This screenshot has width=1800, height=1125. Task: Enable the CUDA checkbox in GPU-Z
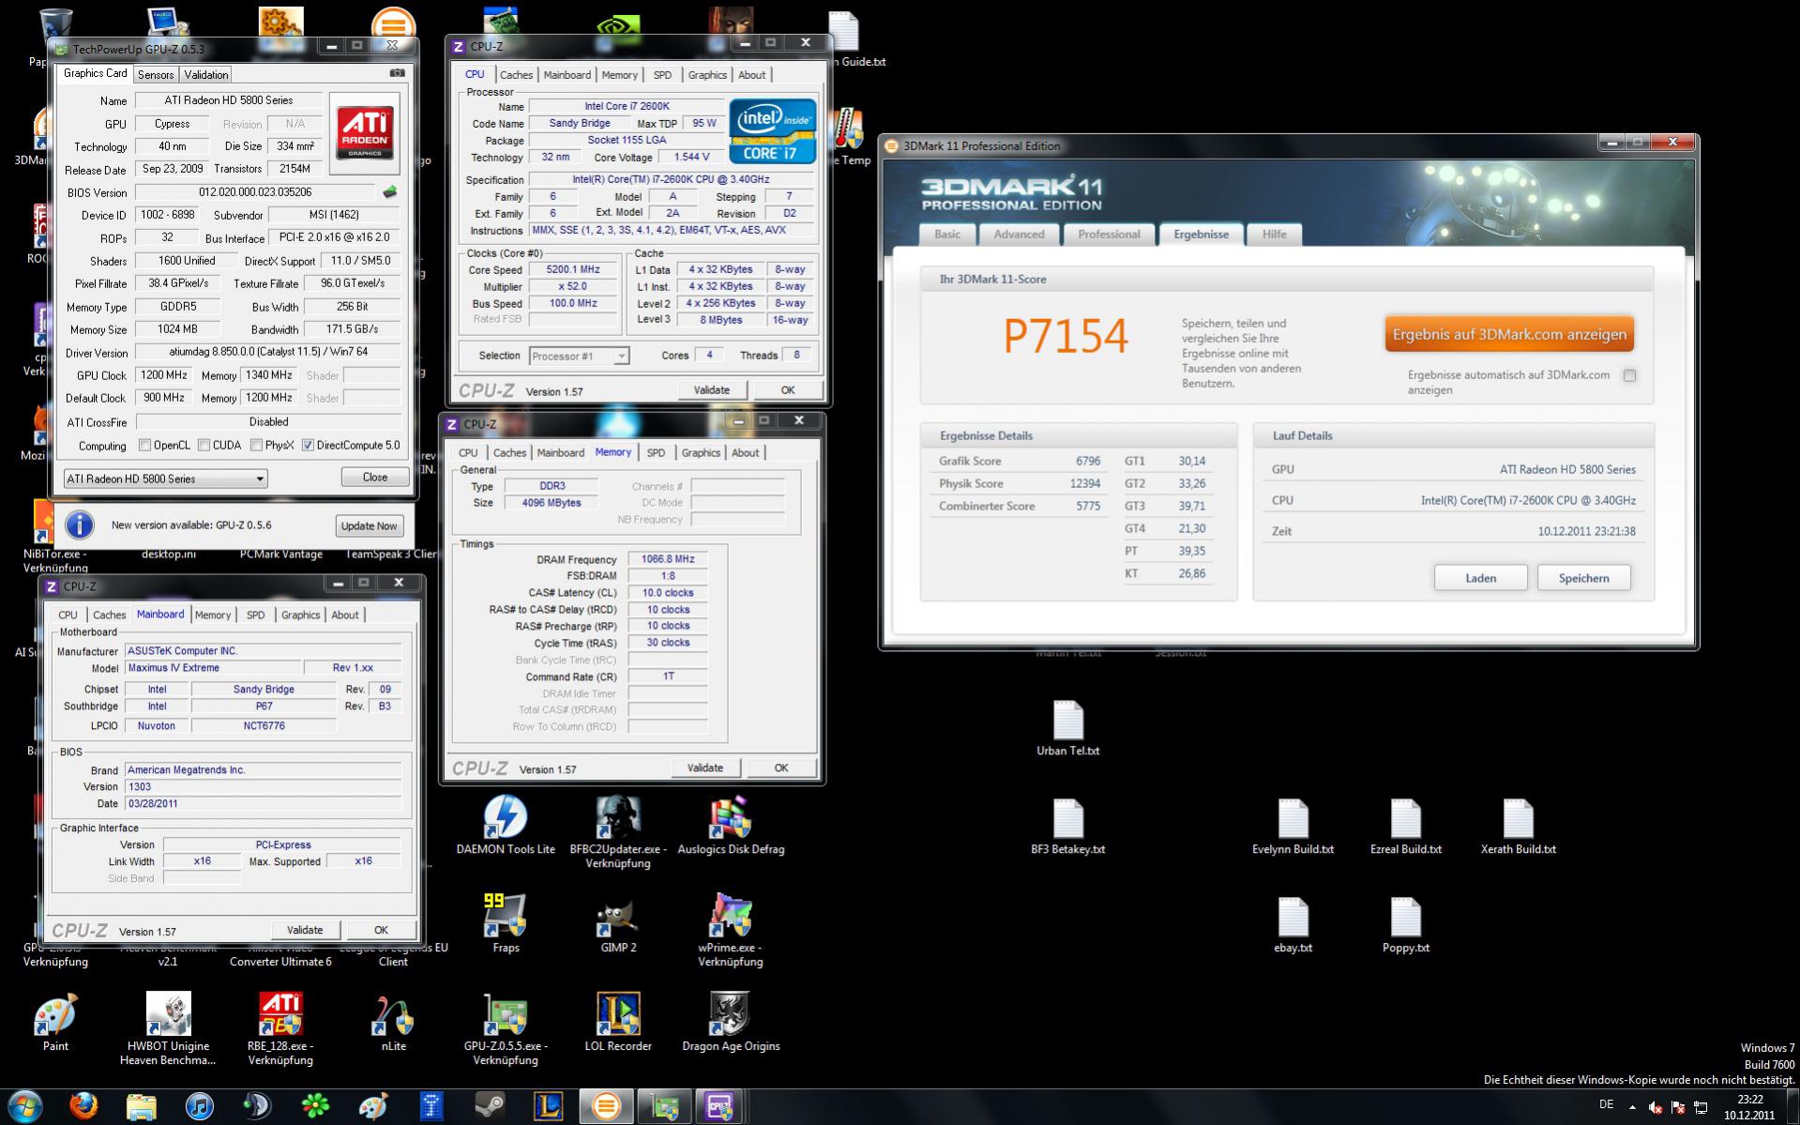coord(204,446)
